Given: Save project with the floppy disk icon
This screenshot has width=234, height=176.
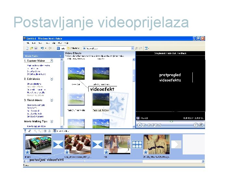Looking at the screenshot, I should click(36, 48).
